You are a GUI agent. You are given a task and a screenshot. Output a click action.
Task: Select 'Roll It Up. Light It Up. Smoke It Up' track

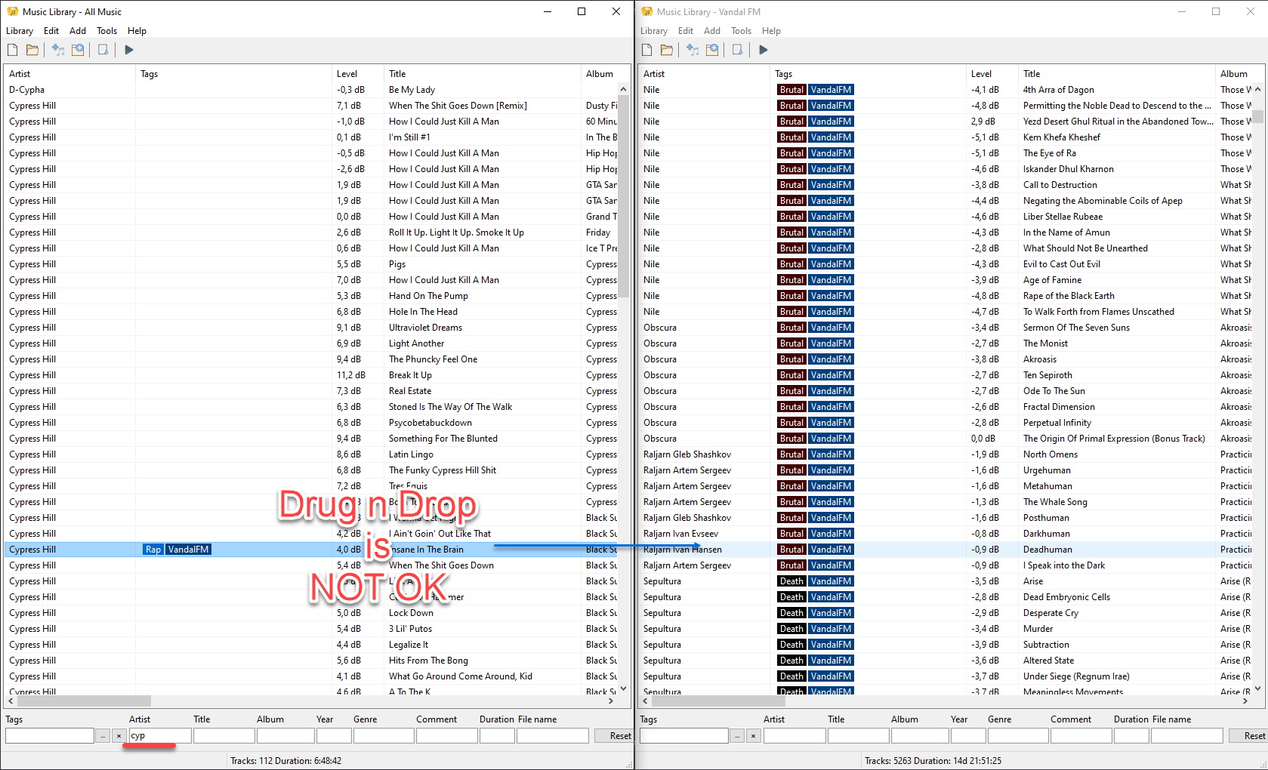pyautogui.click(x=312, y=233)
